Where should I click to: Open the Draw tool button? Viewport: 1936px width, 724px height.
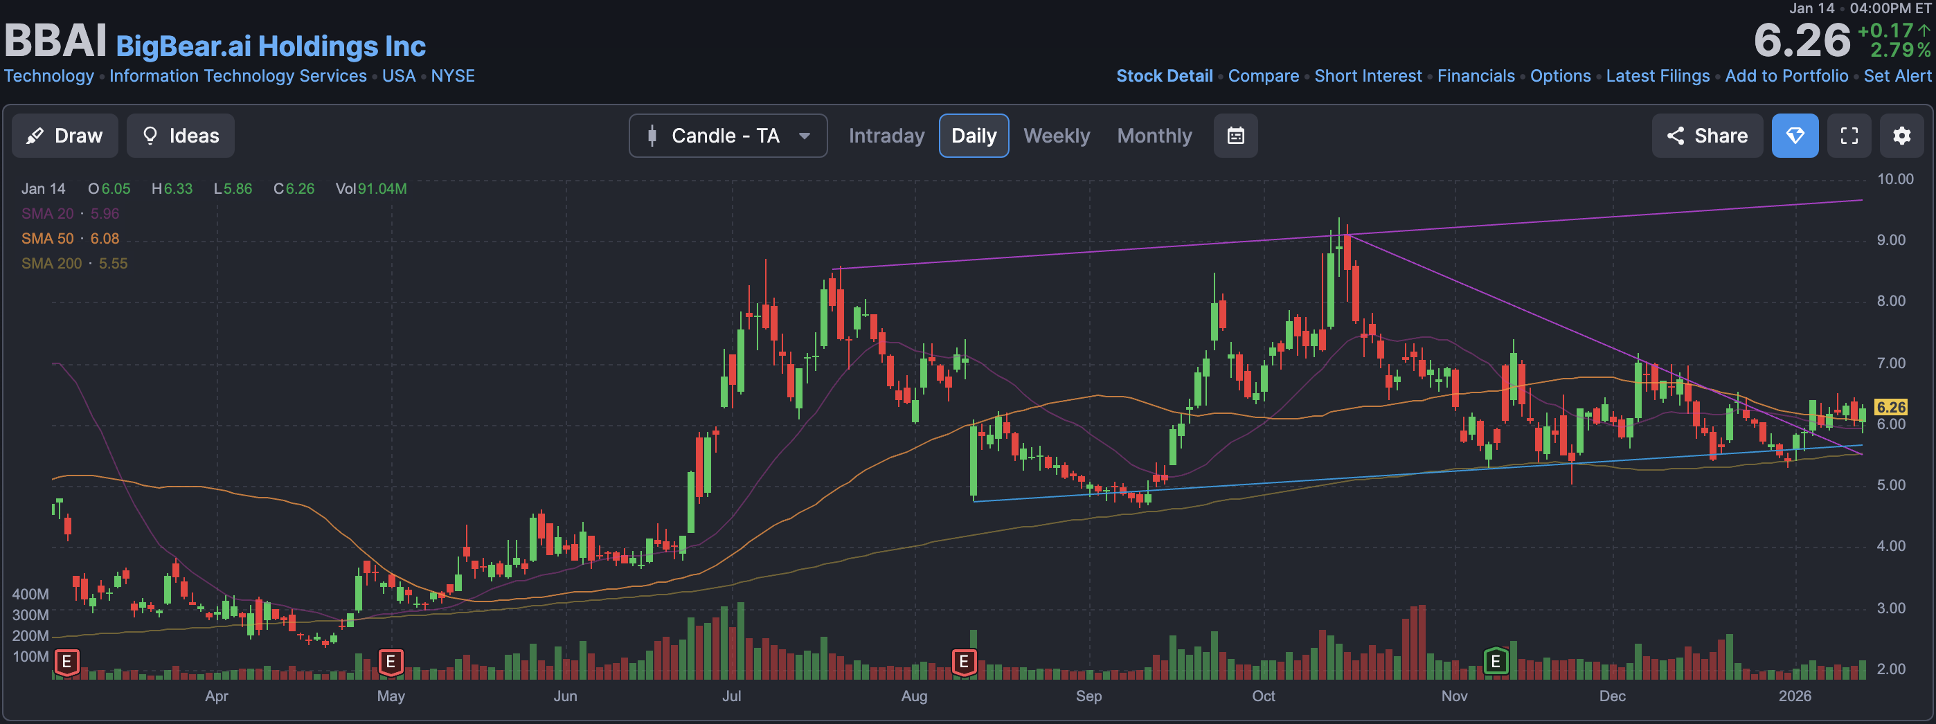(x=64, y=136)
